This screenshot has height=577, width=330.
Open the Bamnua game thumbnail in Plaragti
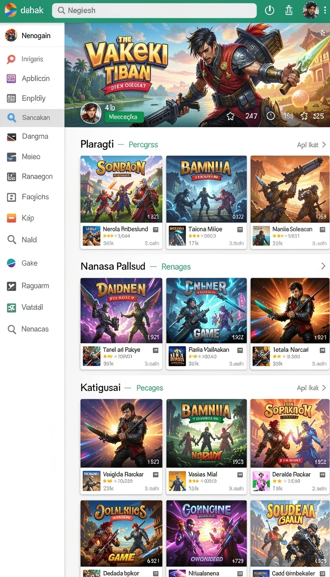(206, 189)
